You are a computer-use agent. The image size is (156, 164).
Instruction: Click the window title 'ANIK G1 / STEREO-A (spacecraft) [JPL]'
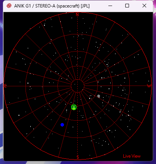[52, 6]
